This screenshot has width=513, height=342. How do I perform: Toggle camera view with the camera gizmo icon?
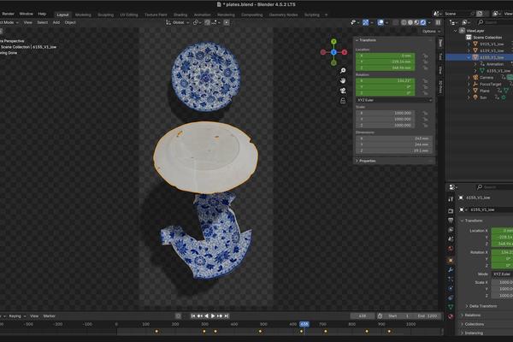click(343, 91)
